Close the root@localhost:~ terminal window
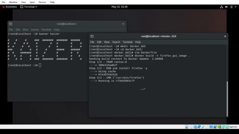This screenshot has width=239, height=134. pos(123,24)
